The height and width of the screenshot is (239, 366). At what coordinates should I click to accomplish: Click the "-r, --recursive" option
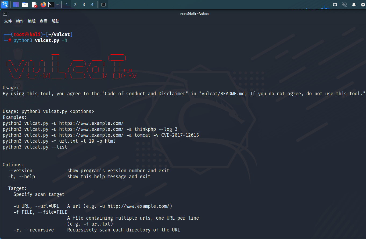tap(34, 230)
